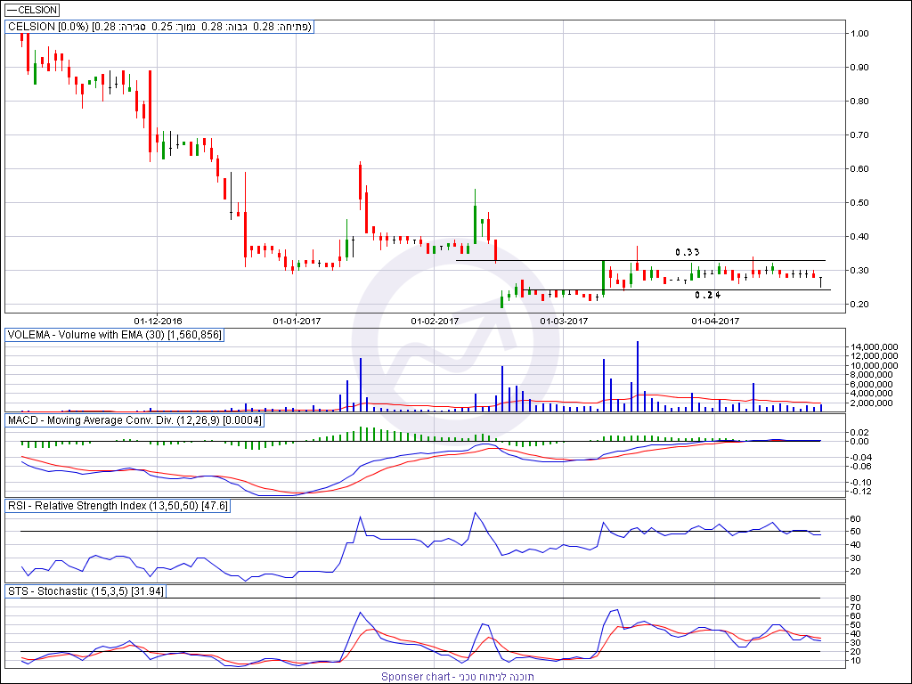Click the Sponser chart footer text
This screenshot has width=912, height=684.
(458, 677)
